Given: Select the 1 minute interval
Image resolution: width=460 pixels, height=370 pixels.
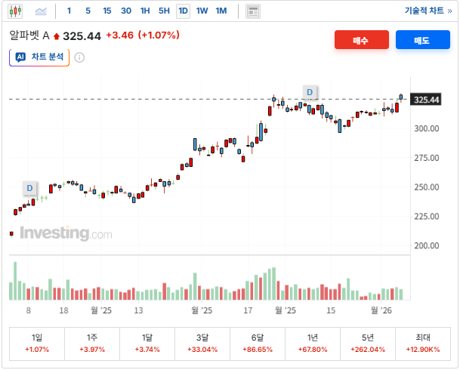Looking at the screenshot, I should tap(69, 11).
